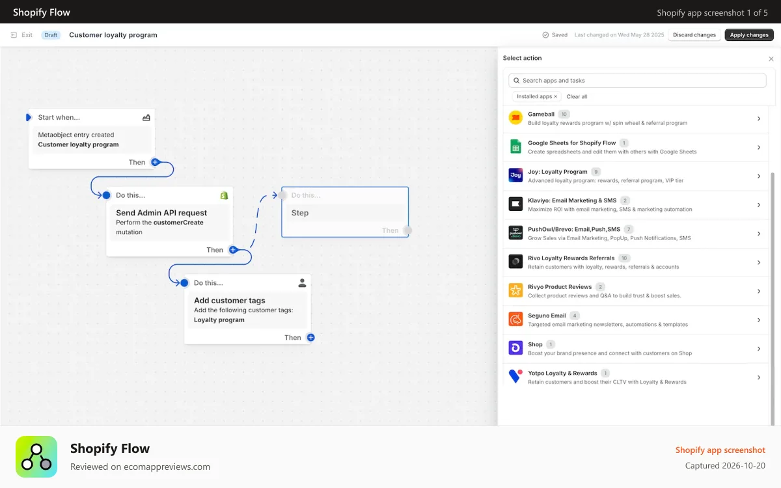The height and width of the screenshot is (488, 781).
Task: Click the search magnifier icon
Action: click(517, 81)
